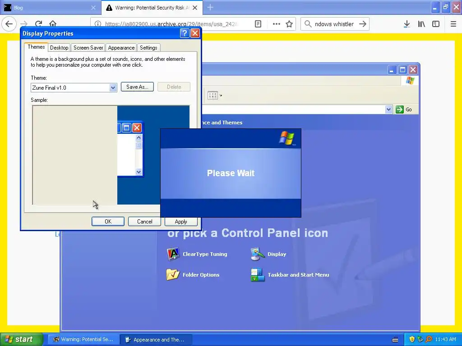This screenshot has height=346, width=462.
Task: Open page actions three-dot menu
Action: tap(276, 24)
